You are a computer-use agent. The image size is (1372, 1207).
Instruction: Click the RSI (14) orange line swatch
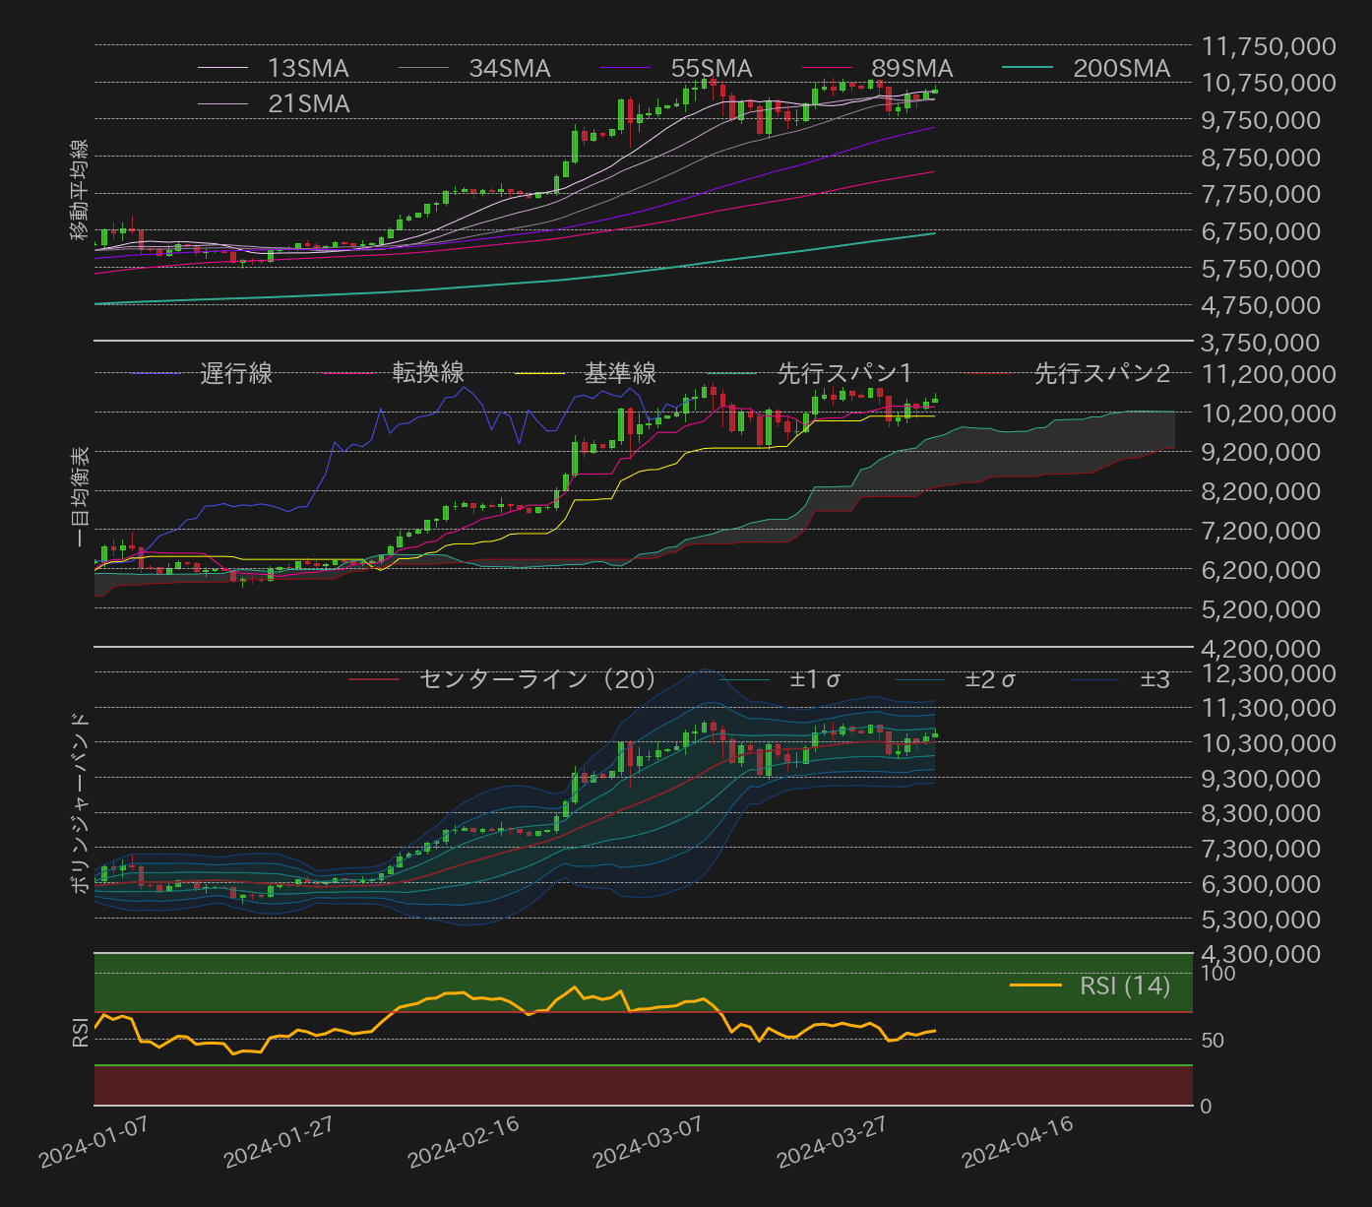point(1035,985)
